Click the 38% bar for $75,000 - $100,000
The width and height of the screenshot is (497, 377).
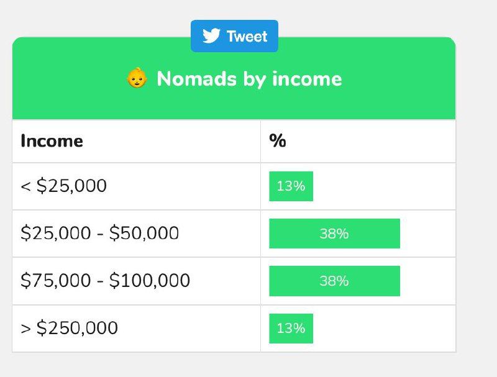coord(334,281)
